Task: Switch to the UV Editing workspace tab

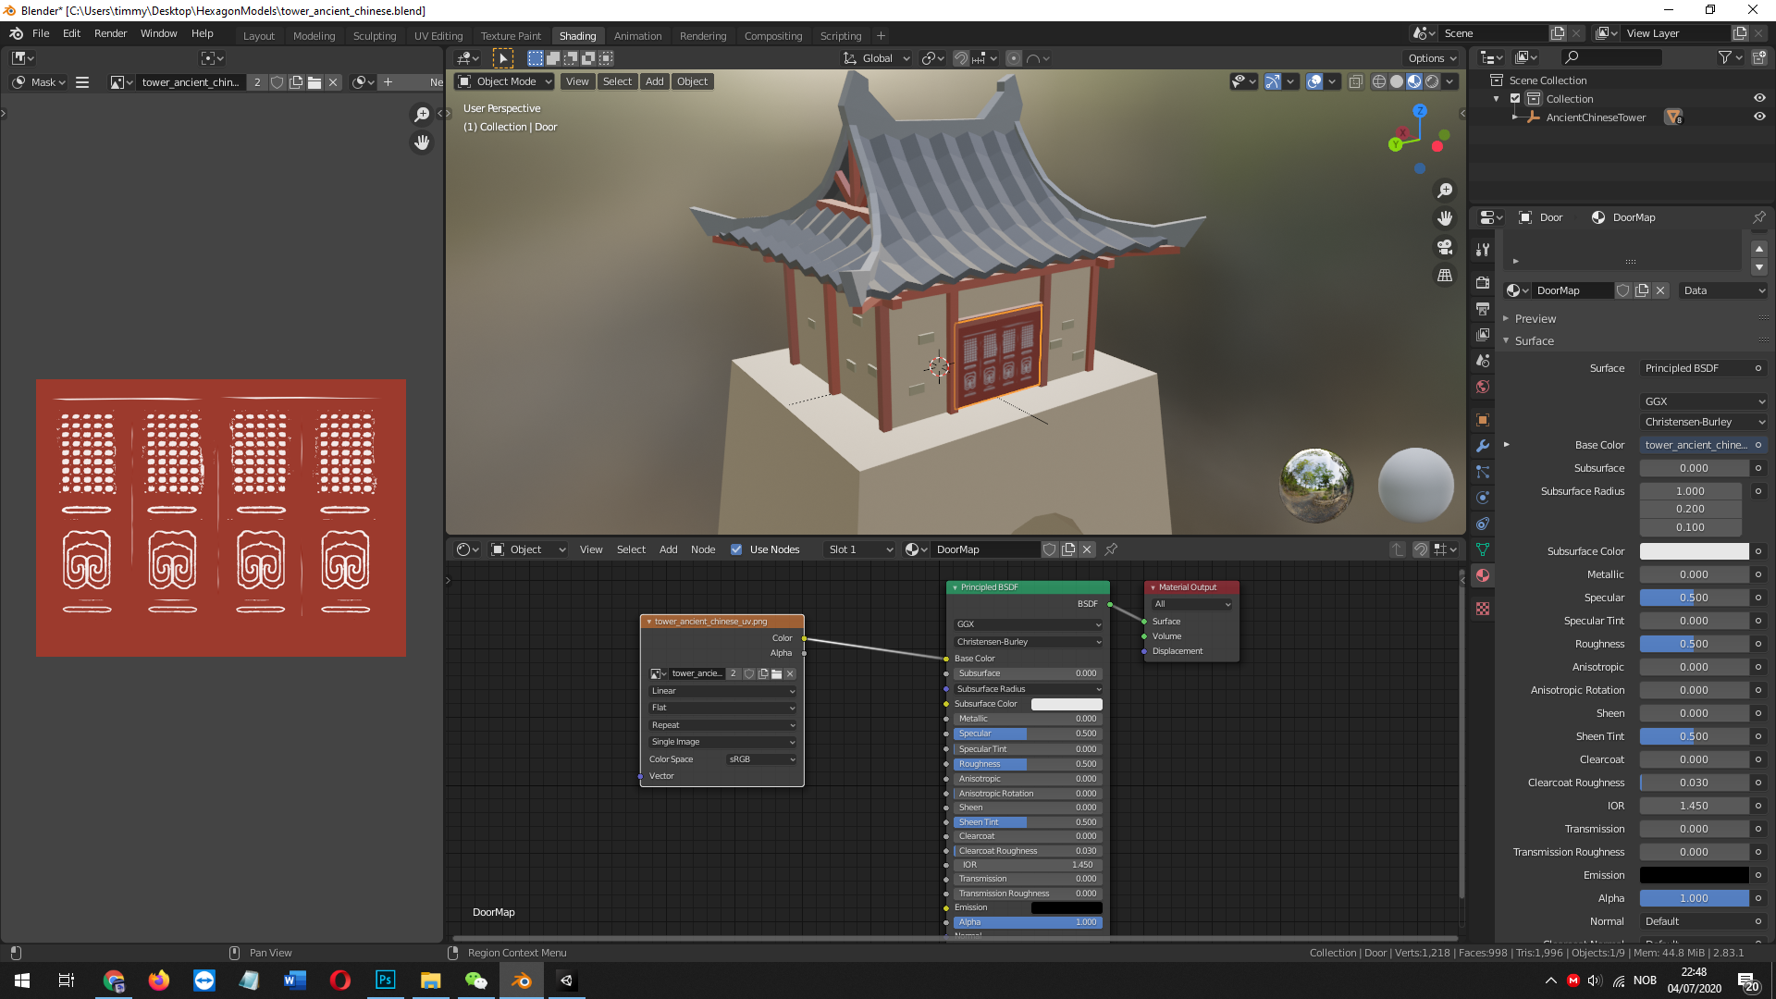Action: tap(438, 36)
